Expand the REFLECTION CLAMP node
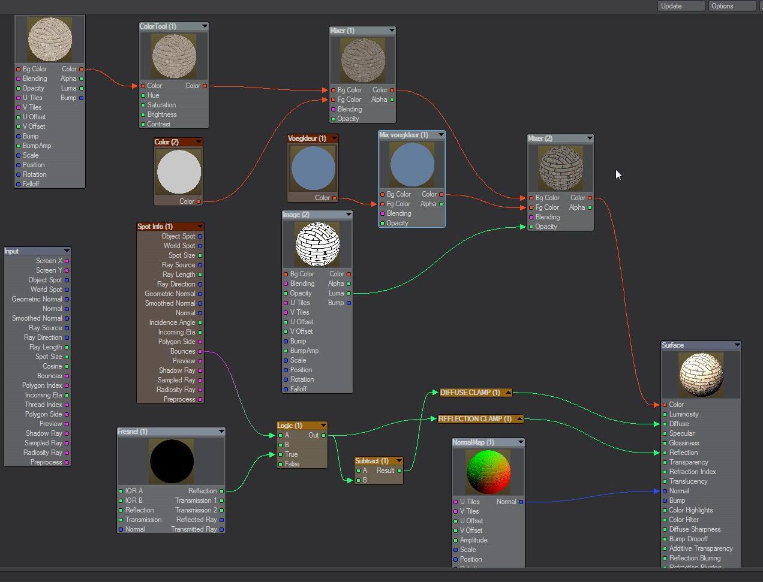The image size is (763, 582). point(519,419)
